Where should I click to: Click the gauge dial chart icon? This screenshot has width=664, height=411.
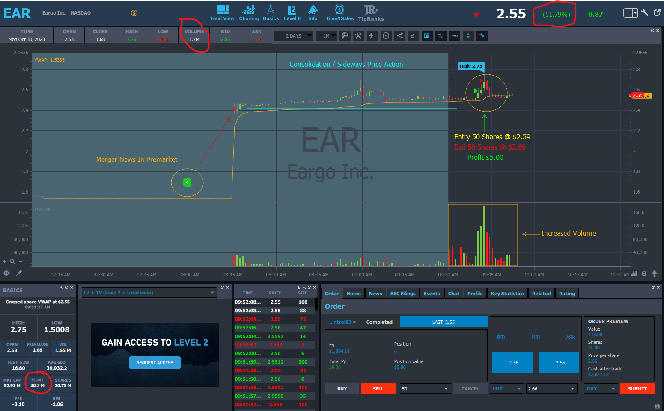386,36
